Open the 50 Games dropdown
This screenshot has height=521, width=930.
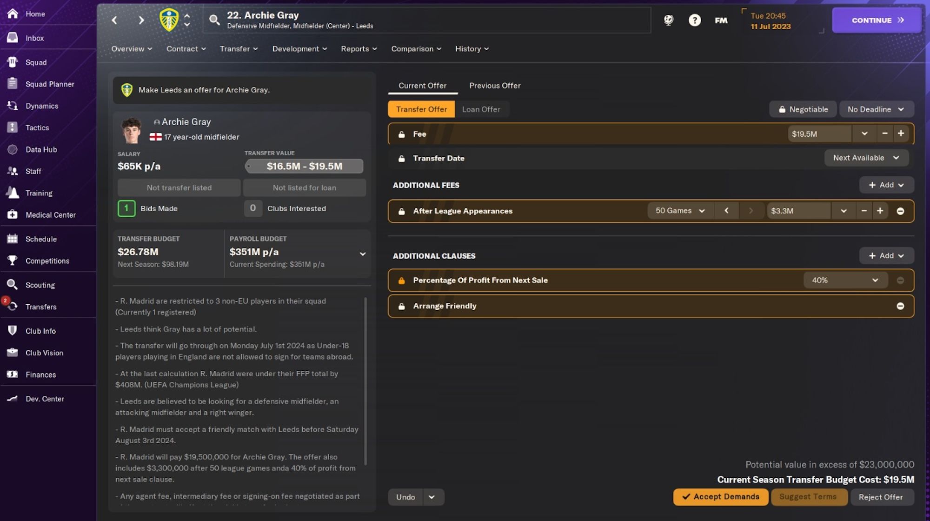pyautogui.click(x=680, y=211)
